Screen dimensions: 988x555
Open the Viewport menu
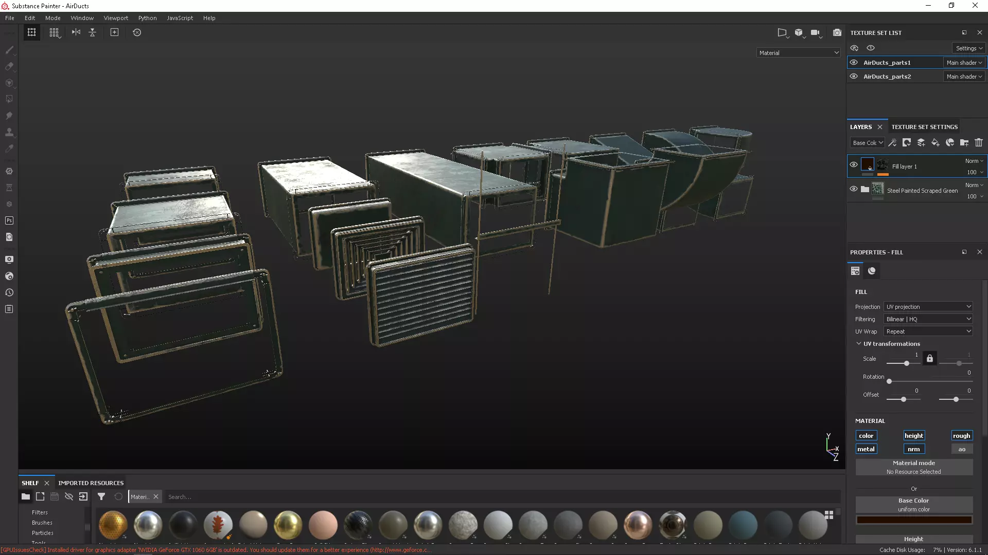(116, 18)
